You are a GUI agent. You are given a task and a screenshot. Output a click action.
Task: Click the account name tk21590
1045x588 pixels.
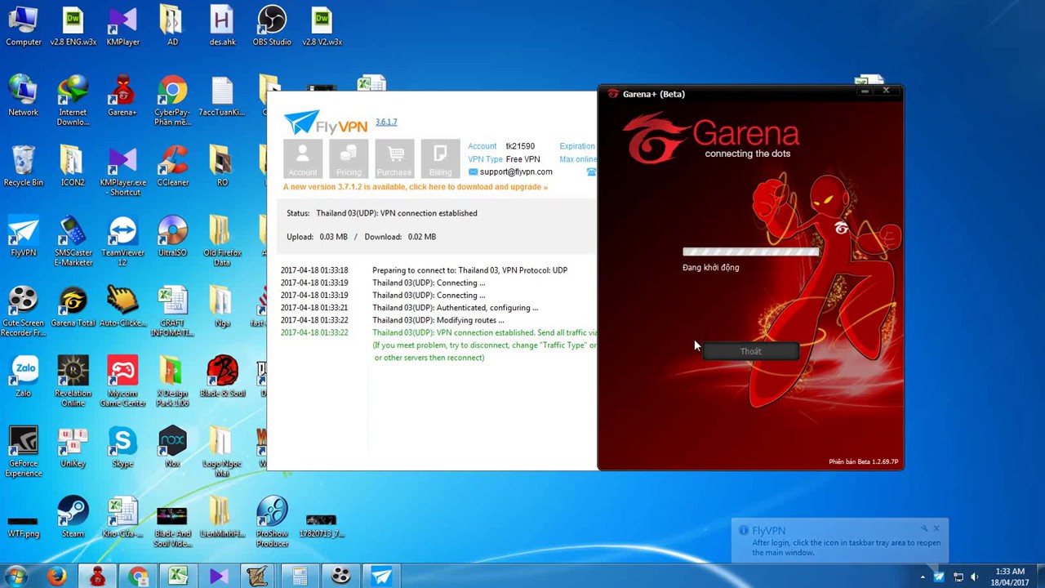520,146
